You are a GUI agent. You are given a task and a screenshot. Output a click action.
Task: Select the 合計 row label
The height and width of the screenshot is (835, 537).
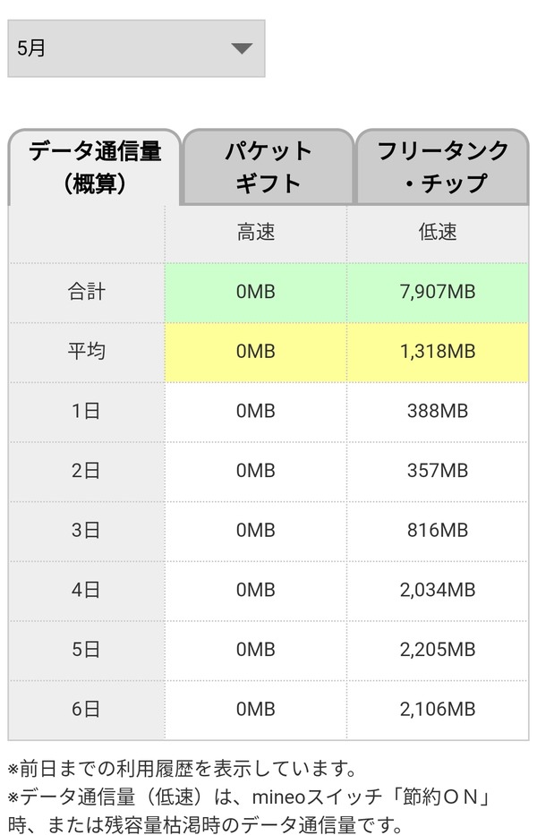point(86,292)
